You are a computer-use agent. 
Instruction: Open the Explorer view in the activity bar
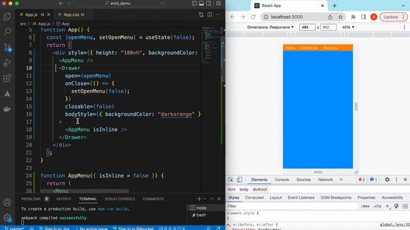pos(7,17)
